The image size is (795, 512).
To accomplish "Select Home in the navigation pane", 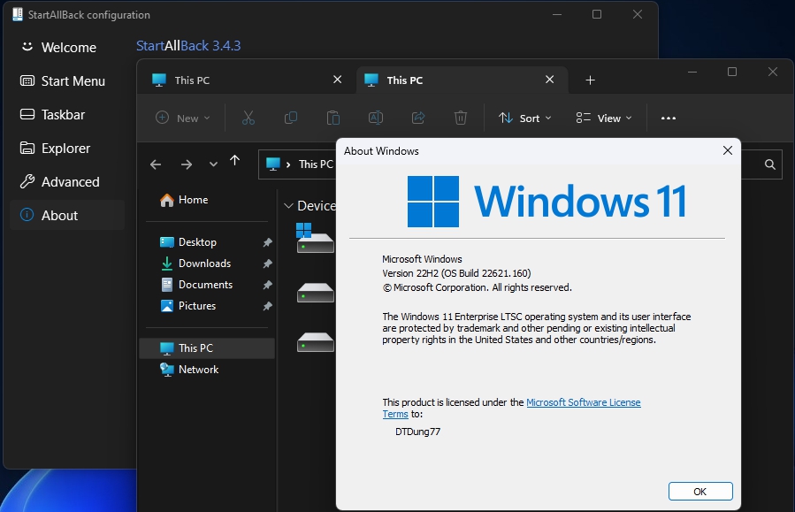I will (x=207, y=200).
